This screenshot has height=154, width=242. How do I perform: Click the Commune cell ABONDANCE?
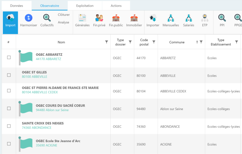click(170, 127)
